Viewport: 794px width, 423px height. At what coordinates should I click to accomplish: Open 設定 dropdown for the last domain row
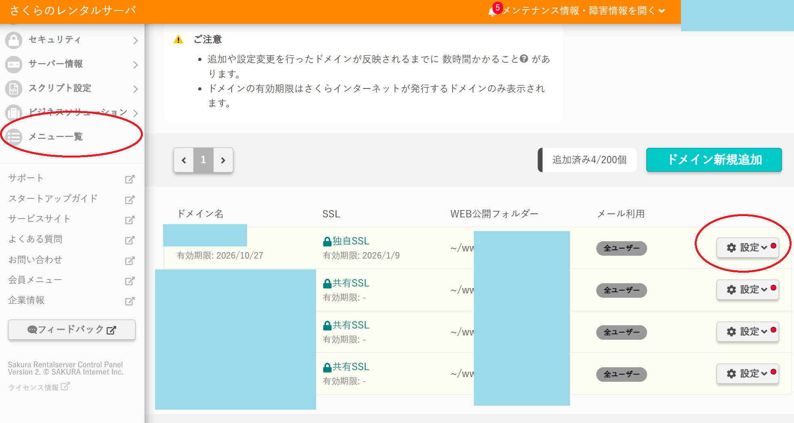747,374
